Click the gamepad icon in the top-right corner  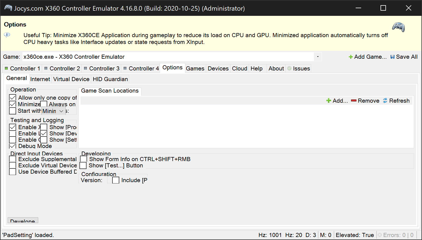click(x=398, y=27)
